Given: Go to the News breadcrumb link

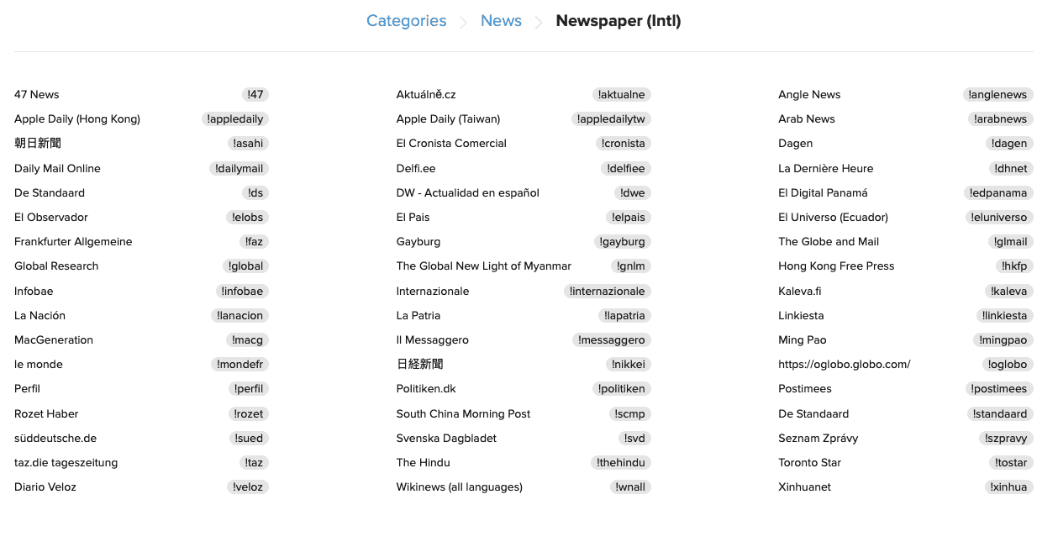Looking at the screenshot, I should [501, 21].
